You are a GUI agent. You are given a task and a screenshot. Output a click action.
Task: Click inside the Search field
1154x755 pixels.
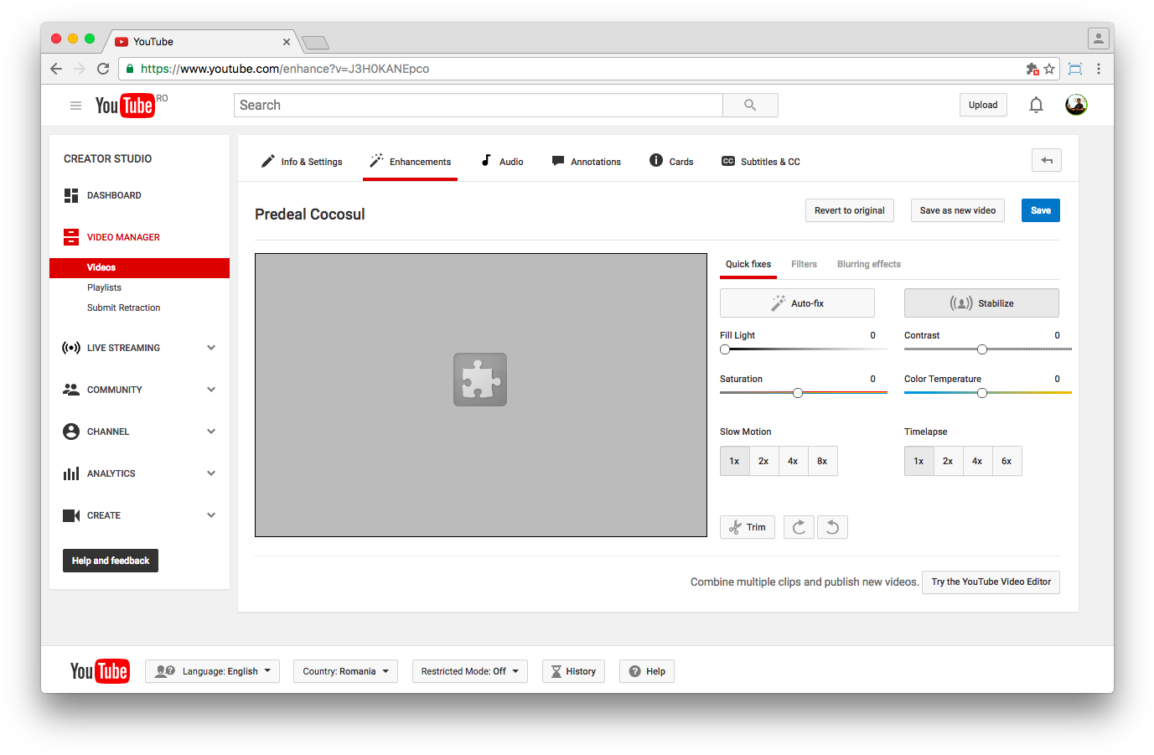click(478, 105)
